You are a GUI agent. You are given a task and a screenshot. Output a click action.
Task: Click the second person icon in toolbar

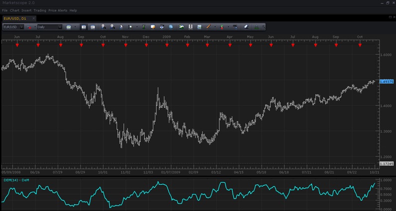pos(112,27)
